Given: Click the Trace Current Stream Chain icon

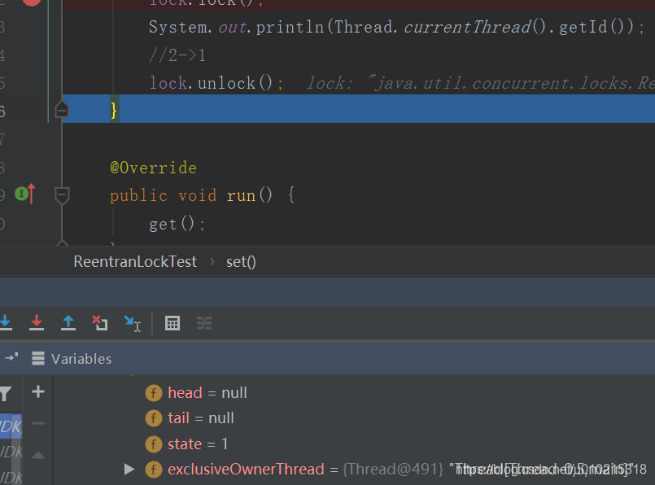Looking at the screenshot, I should [x=204, y=323].
